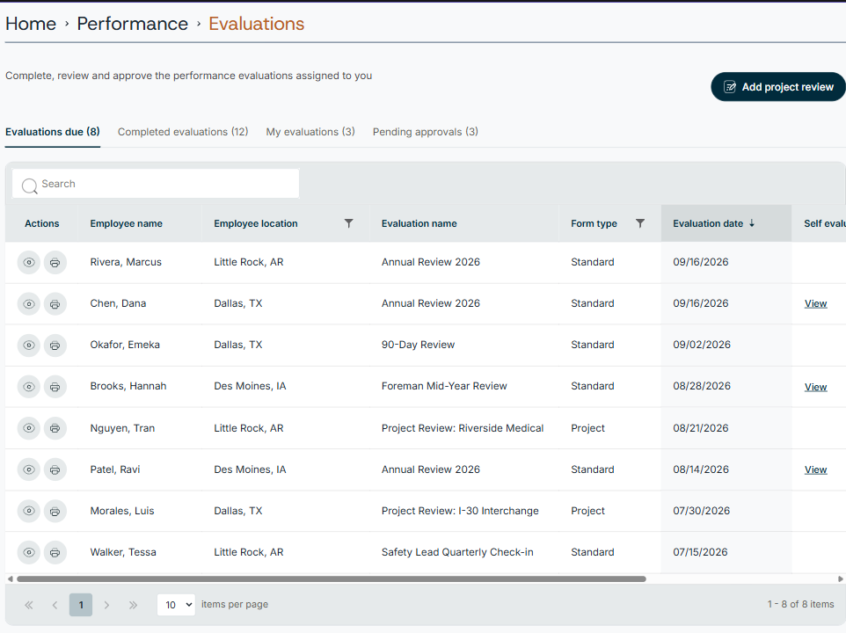The image size is (846, 633).
Task: View Emeka Okafor's 90-Day Review eye icon
Action: [x=29, y=346]
